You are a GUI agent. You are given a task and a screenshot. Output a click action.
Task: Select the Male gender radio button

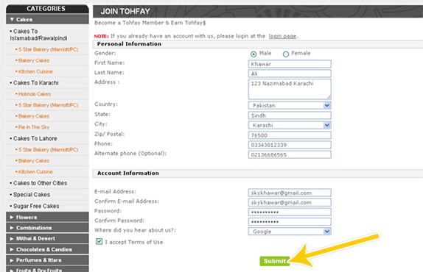coord(254,54)
